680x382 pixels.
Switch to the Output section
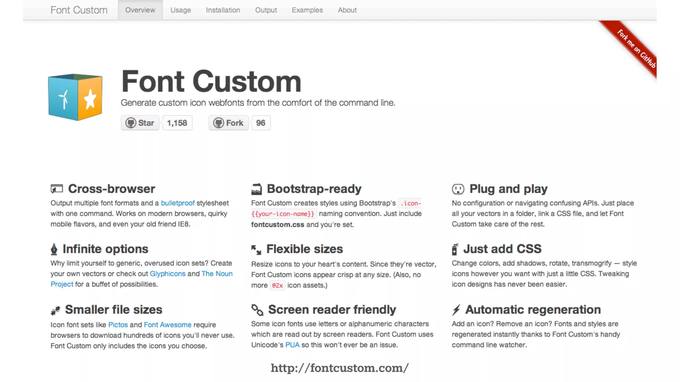coord(266,10)
